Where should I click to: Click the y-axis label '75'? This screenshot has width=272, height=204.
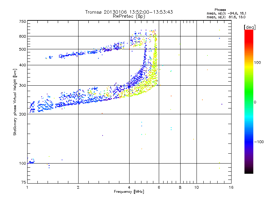[x=24, y=182]
